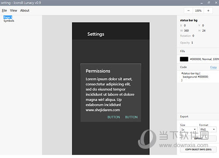
Task: Zoom out with the minus button
Action: coord(188,10)
